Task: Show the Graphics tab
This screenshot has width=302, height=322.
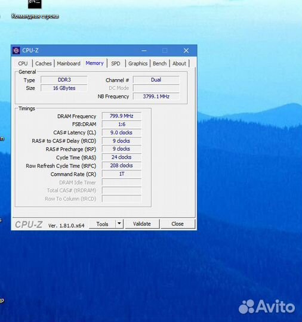Action: pos(138,64)
